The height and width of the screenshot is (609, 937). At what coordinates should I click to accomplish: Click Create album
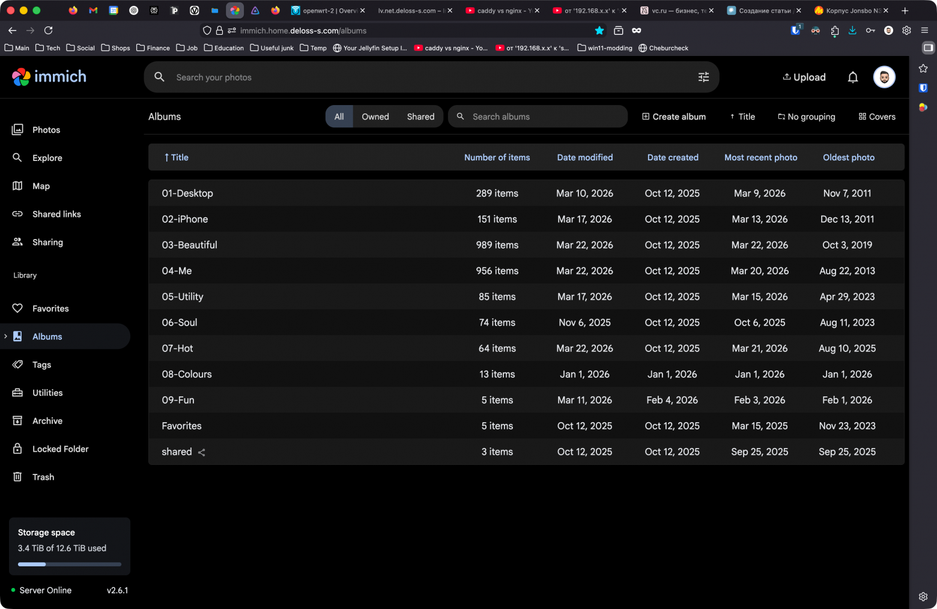[674, 117]
